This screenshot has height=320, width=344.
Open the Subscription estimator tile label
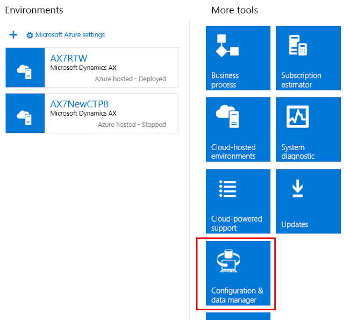point(301,80)
